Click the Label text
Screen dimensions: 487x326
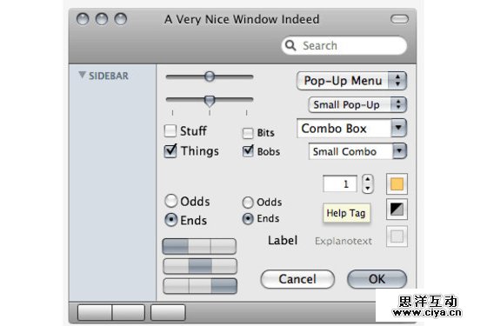tap(283, 240)
